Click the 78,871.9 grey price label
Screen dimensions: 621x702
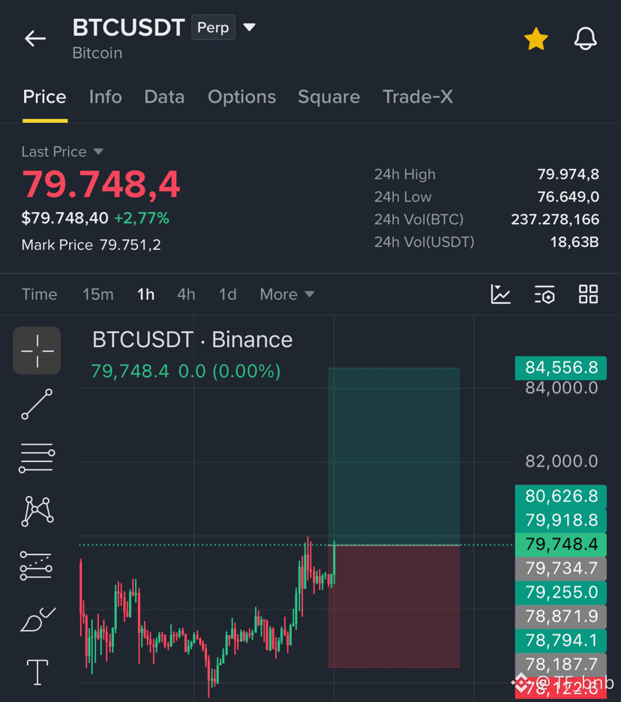pos(561,617)
